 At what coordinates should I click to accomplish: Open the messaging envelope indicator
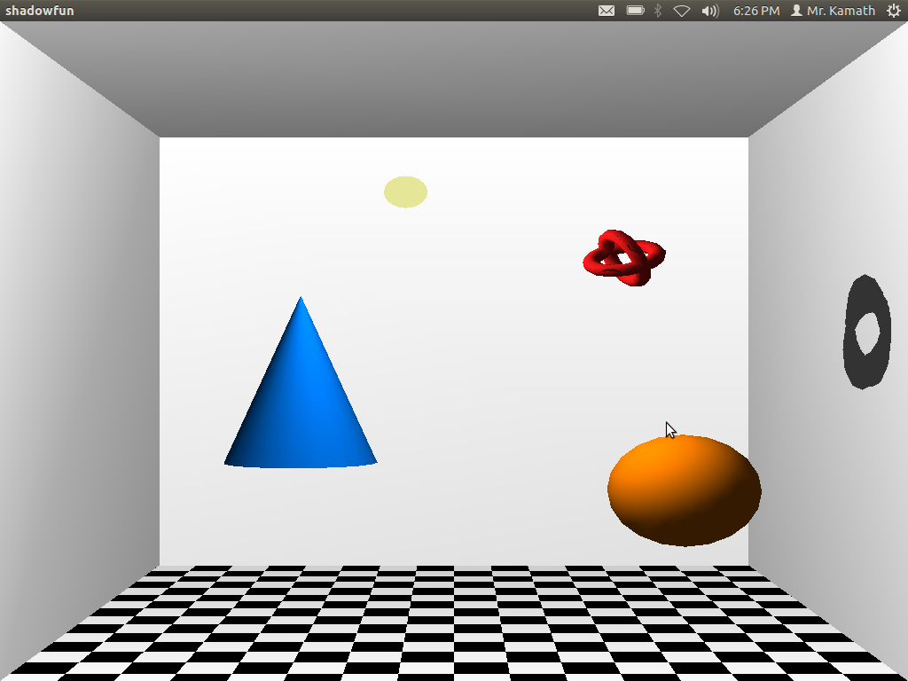coord(607,11)
